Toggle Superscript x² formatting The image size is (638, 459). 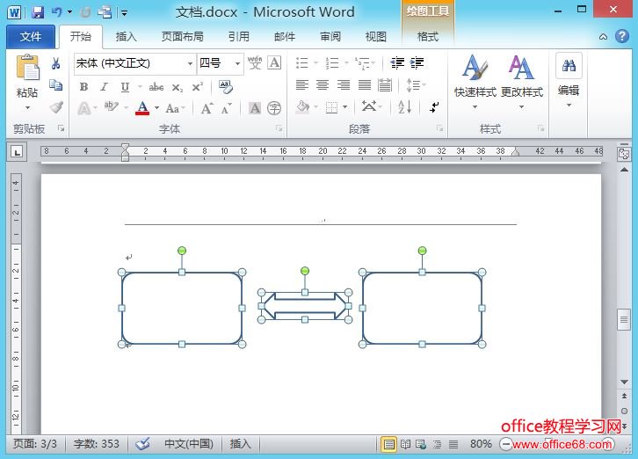click(x=198, y=87)
